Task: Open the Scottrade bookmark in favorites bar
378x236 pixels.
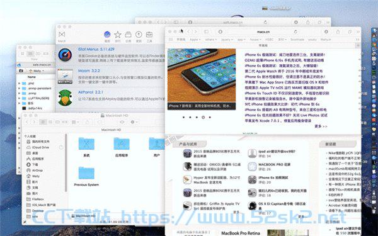Action: point(297,39)
